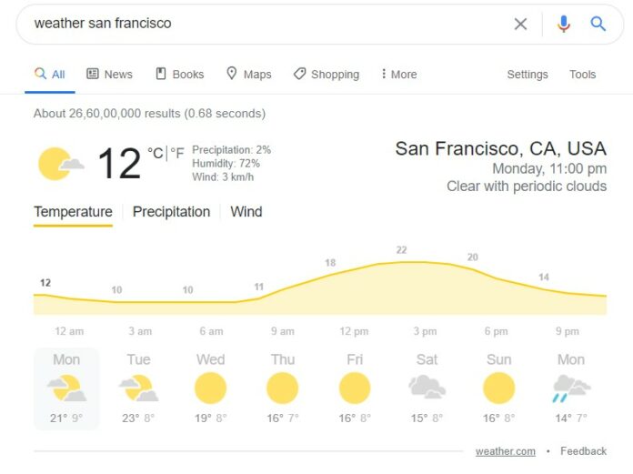Start voice search with the microphone icon

pos(564,24)
